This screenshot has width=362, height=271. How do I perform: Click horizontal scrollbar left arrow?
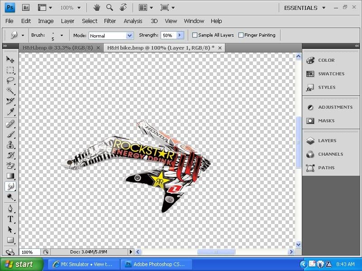click(x=138, y=252)
